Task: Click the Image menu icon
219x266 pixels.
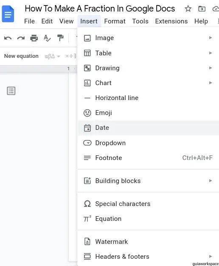Action: click(87, 38)
